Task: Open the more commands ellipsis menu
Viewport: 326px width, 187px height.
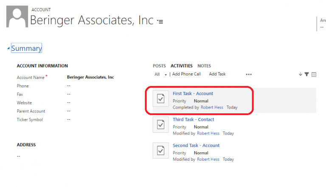Action: tap(249, 74)
